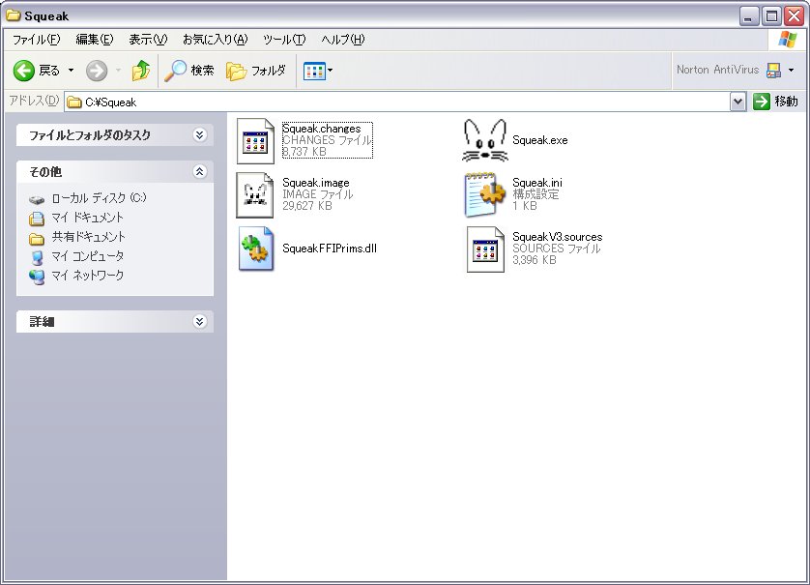Select the SqueakFFIPrims.dll file icon
The image size is (810, 585).
[x=256, y=249]
